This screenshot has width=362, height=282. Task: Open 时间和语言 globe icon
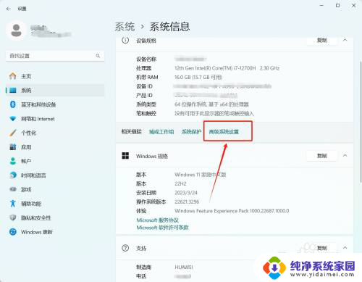tap(13, 175)
